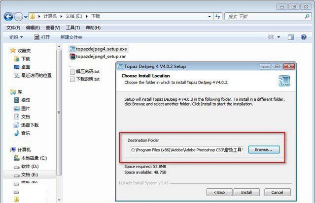Screen dimensions: 315x203
Task: Open the 组织 dropdown in the toolbar
Action: (16, 37)
